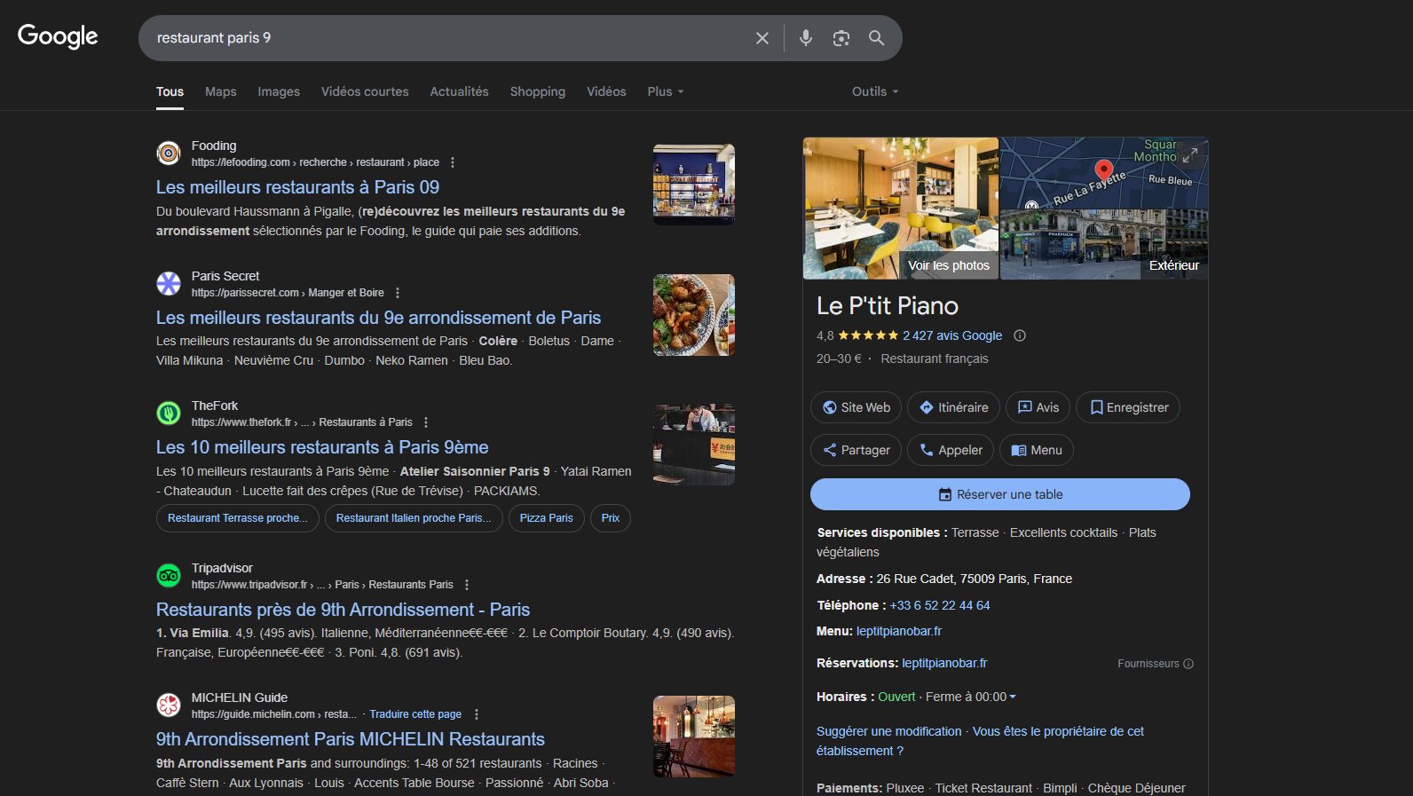
Task: Expand the map with the arrows icon
Action: 1190,155
